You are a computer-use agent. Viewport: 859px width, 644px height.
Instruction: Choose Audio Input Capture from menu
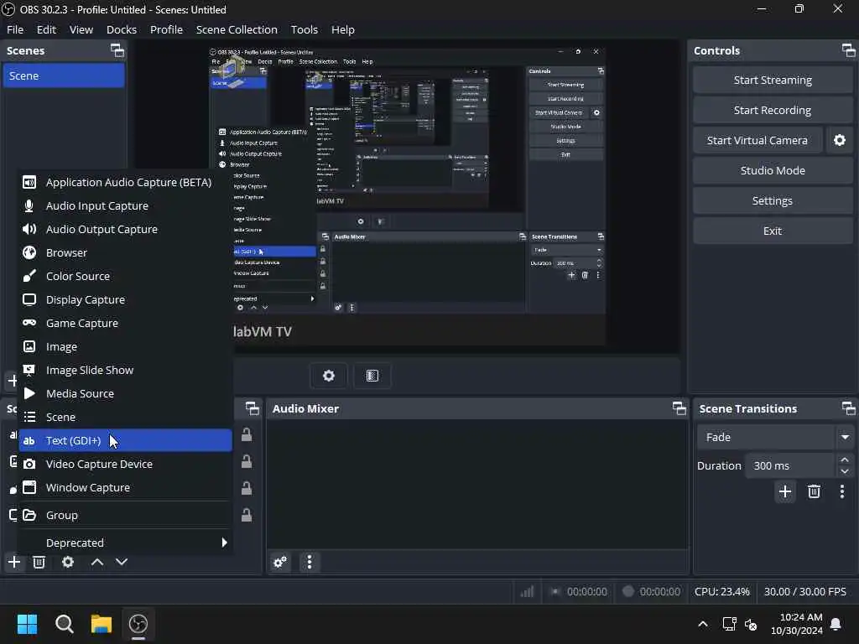coord(126,206)
